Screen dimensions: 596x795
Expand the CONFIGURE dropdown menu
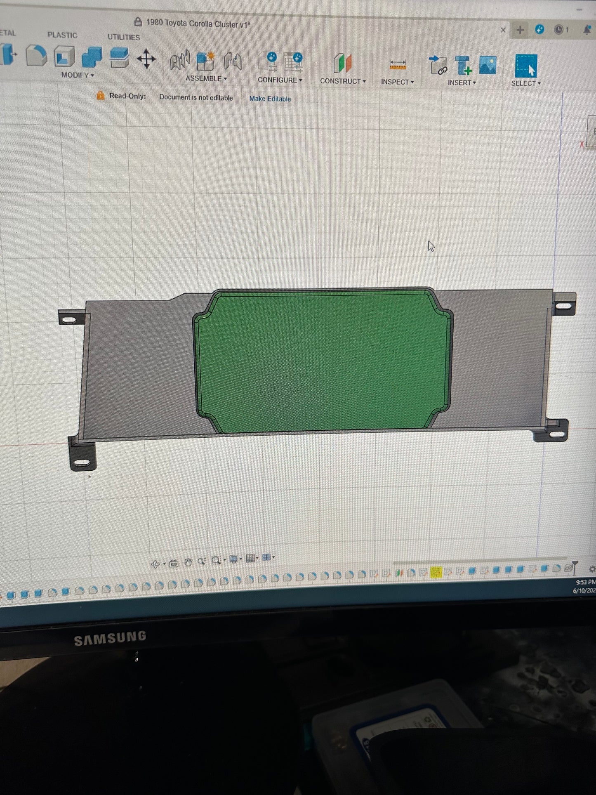280,80
